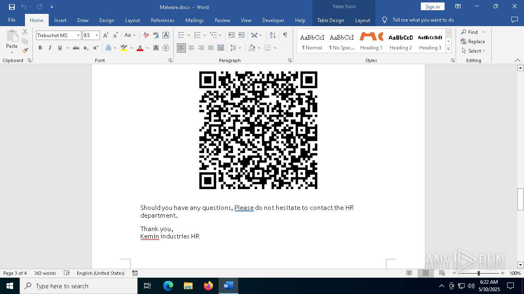
Task: Justify the paragraph text
Action: point(211,48)
